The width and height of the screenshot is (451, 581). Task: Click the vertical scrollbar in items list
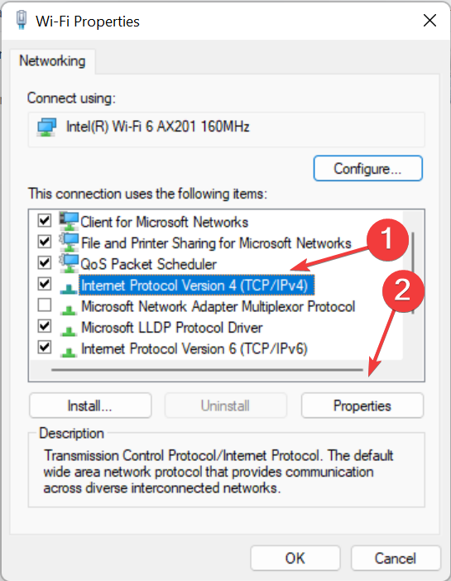pos(413,273)
